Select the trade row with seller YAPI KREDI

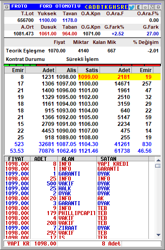(x=77, y=164)
